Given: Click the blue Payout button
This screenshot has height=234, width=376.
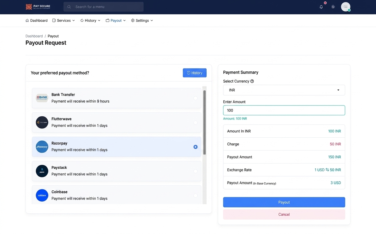Looking at the screenshot, I should pos(284,202).
